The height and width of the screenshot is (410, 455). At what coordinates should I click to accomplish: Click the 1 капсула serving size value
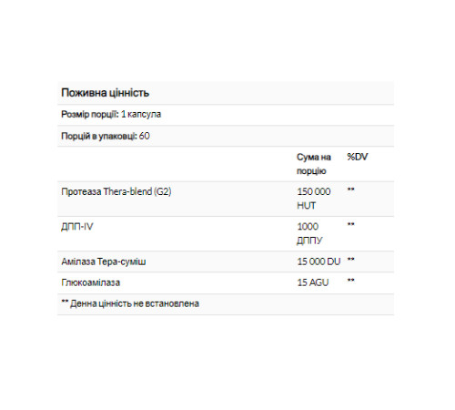click(x=141, y=115)
